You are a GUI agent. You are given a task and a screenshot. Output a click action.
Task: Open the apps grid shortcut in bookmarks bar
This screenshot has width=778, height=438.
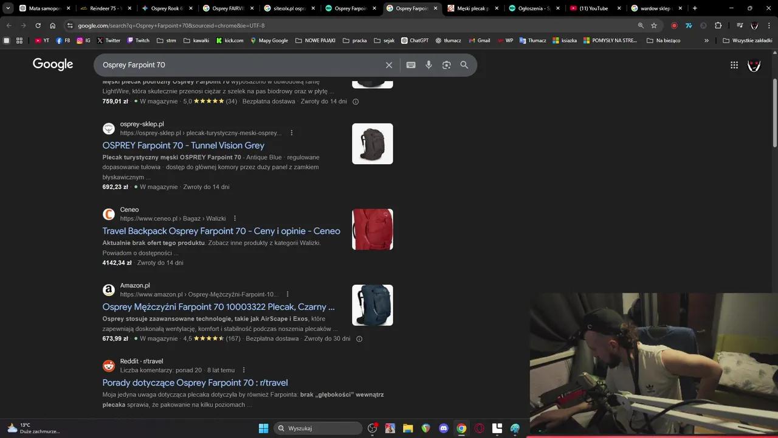pyautogui.click(x=19, y=41)
